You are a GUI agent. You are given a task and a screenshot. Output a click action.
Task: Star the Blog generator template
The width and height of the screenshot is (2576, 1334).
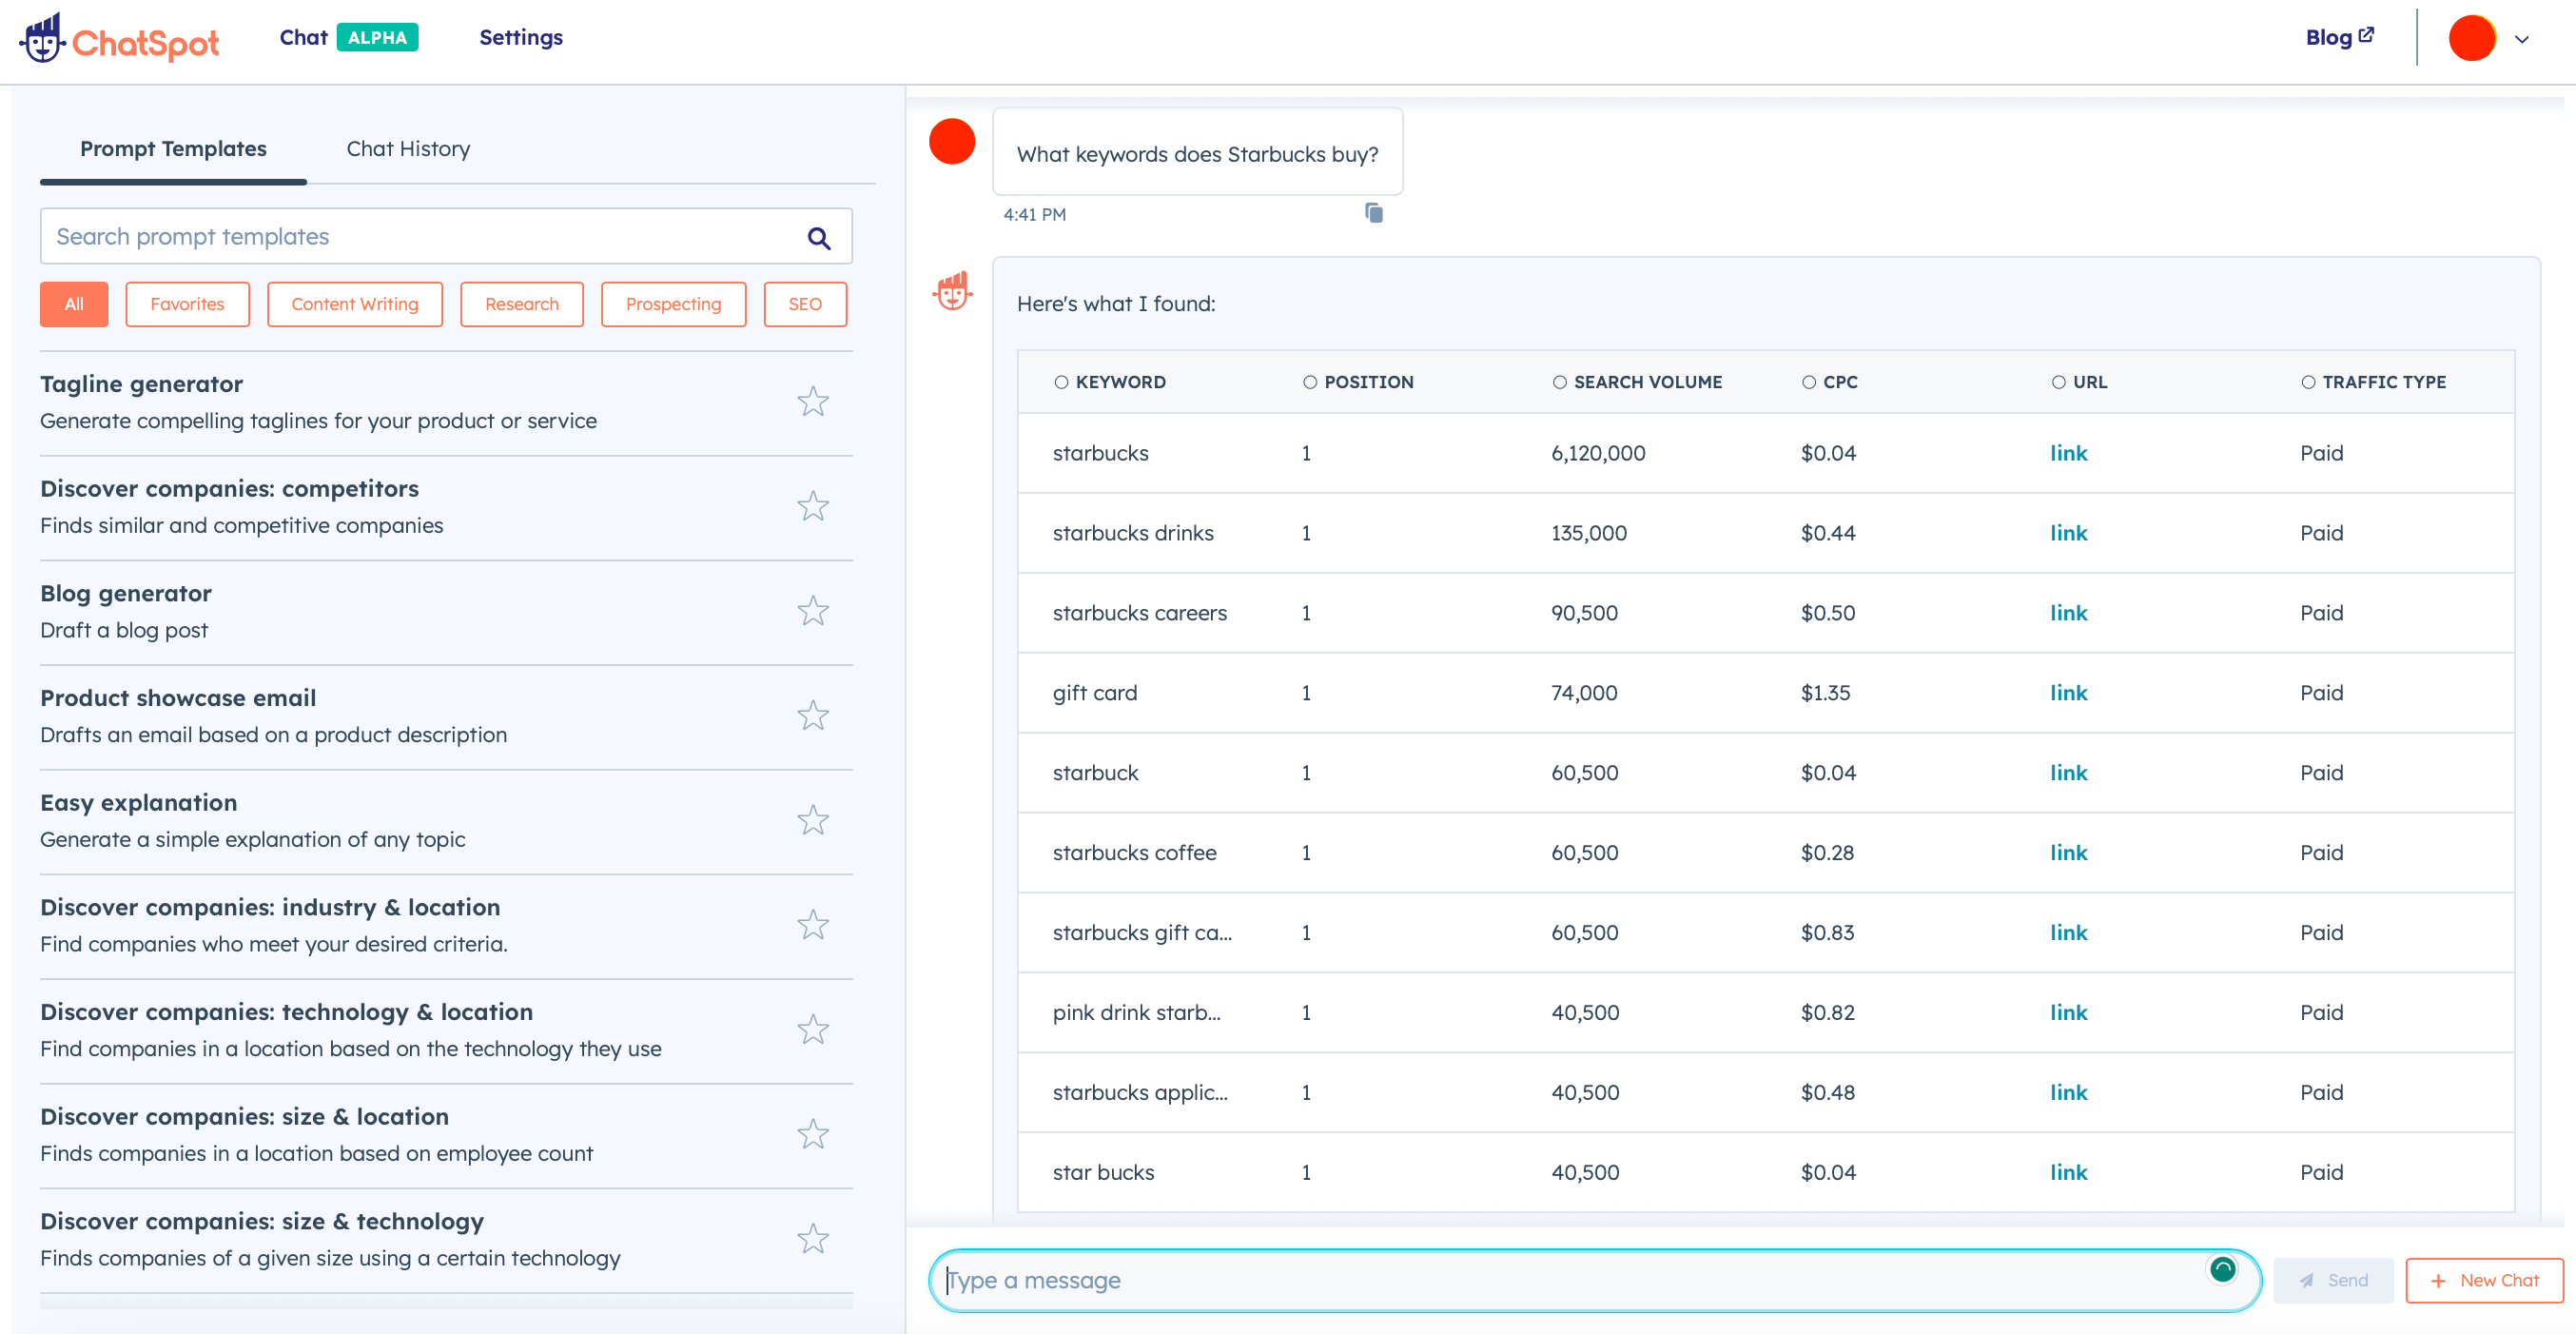click(x=813, y=611)
